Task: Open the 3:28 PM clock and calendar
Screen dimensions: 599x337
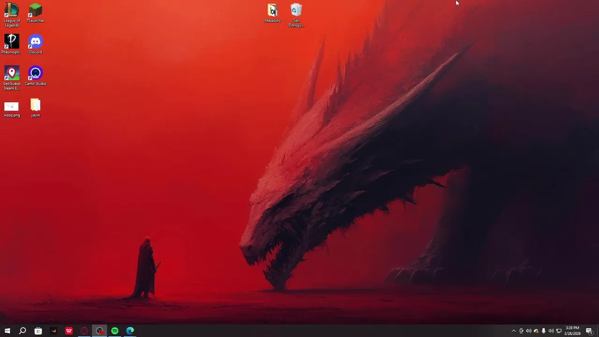Action: (572, 331)
